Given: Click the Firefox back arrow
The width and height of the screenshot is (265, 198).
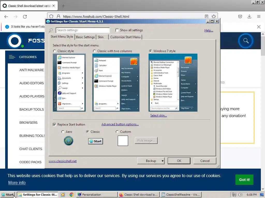Looking at the screenshot, I should [x=6, y=17].
